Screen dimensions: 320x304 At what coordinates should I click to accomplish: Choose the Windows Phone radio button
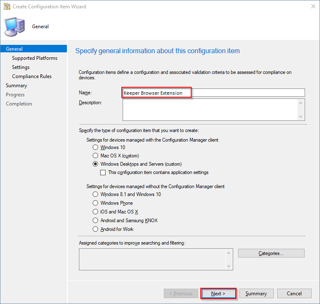[x=96, y=203]
